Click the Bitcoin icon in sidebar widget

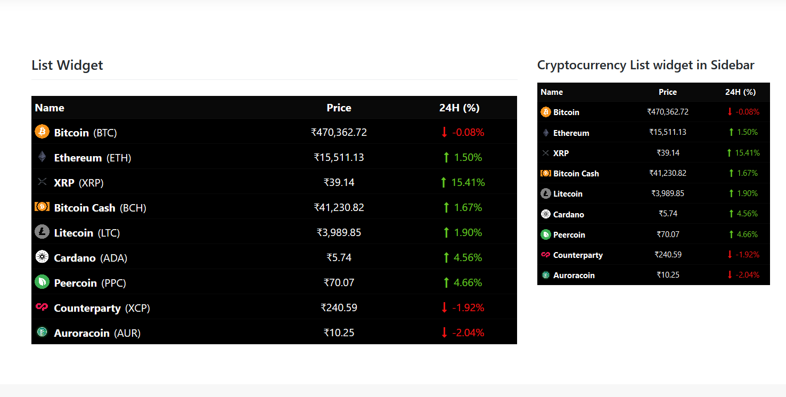click(545, 112)
